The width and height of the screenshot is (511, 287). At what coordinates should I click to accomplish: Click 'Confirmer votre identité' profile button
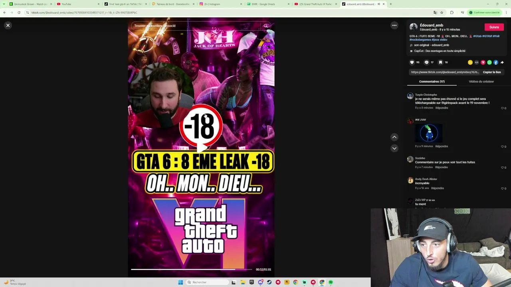click(x=484, y=13)
